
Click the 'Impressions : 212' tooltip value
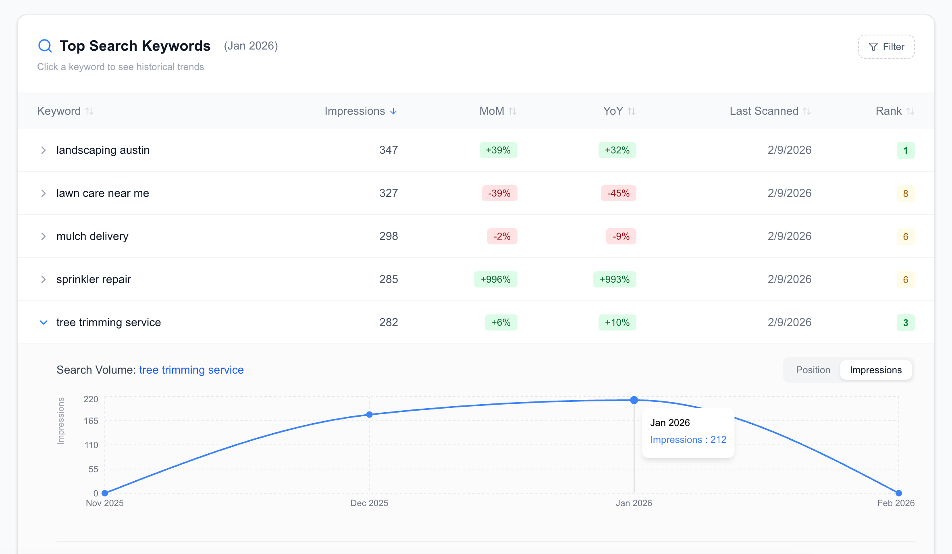coord(688,440)
